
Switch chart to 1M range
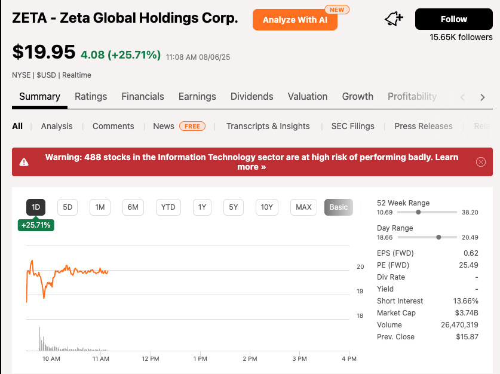pos(100,207)
